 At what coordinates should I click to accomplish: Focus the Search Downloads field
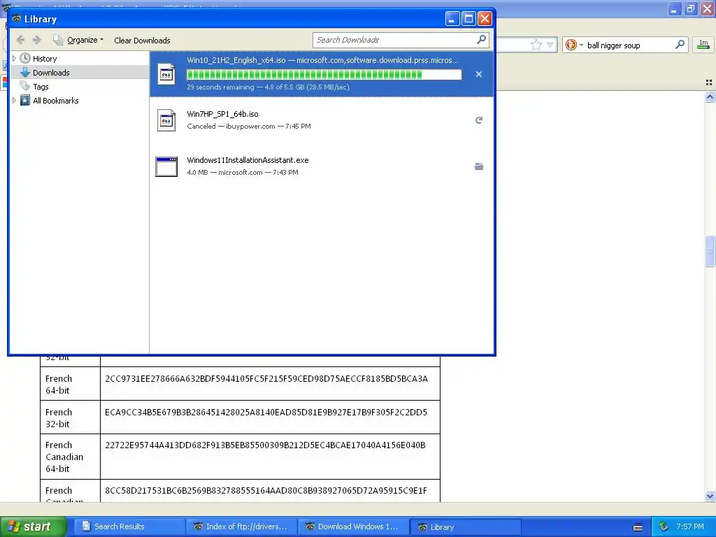point(394,40)
